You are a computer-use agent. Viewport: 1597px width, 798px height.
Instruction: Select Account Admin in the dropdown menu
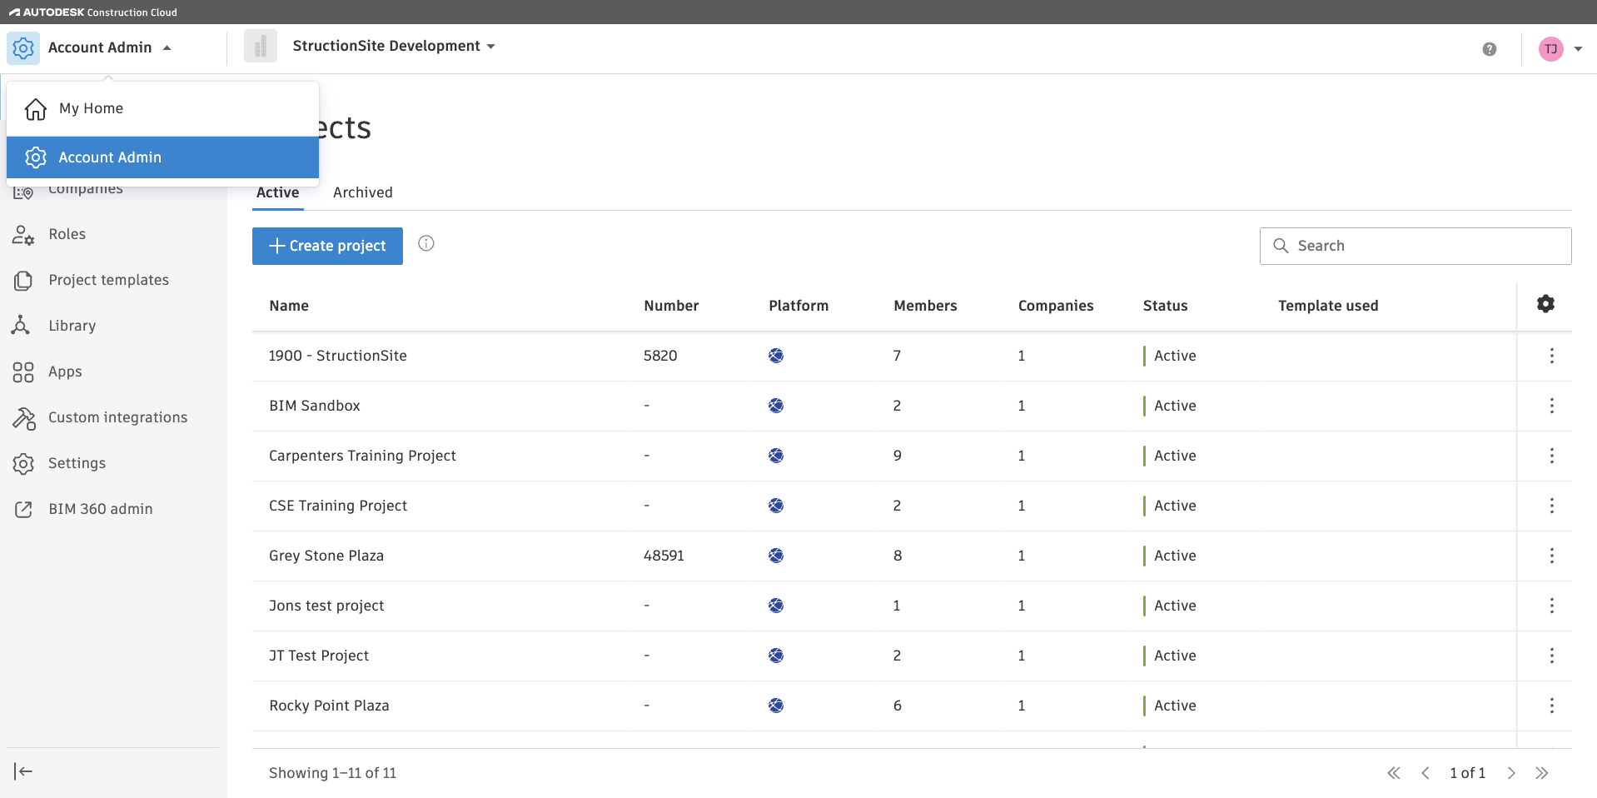coord(162,157)
